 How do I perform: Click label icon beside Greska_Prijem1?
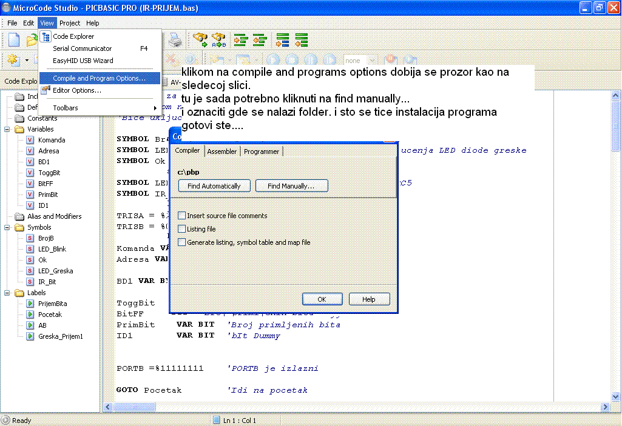30,336
